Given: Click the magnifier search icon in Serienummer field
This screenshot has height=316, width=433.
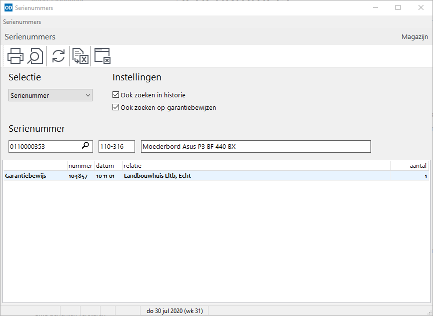Looking at the screenshot, I should click(86, 146).
